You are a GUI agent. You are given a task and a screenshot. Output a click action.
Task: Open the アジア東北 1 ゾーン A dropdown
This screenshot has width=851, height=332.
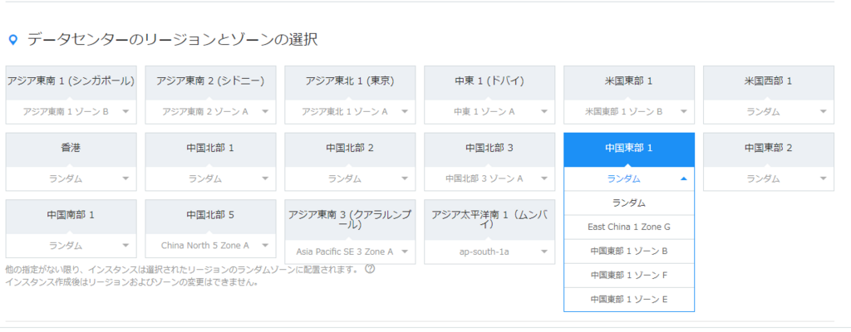350,112
